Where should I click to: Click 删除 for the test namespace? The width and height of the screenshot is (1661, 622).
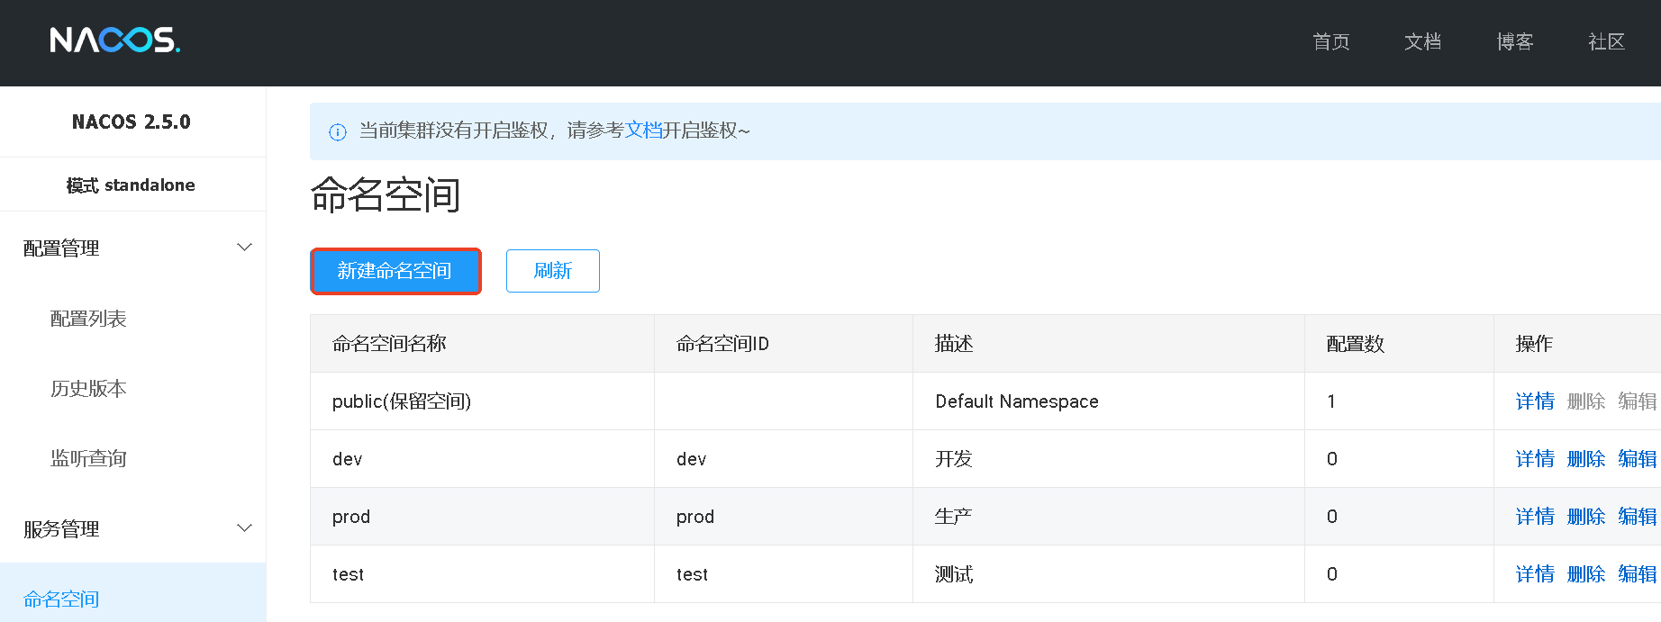point(1586,574)
